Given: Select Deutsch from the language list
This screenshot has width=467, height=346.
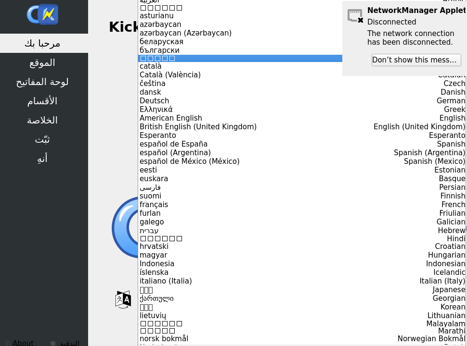Looking at the screenshot, I should coord(155,101).
